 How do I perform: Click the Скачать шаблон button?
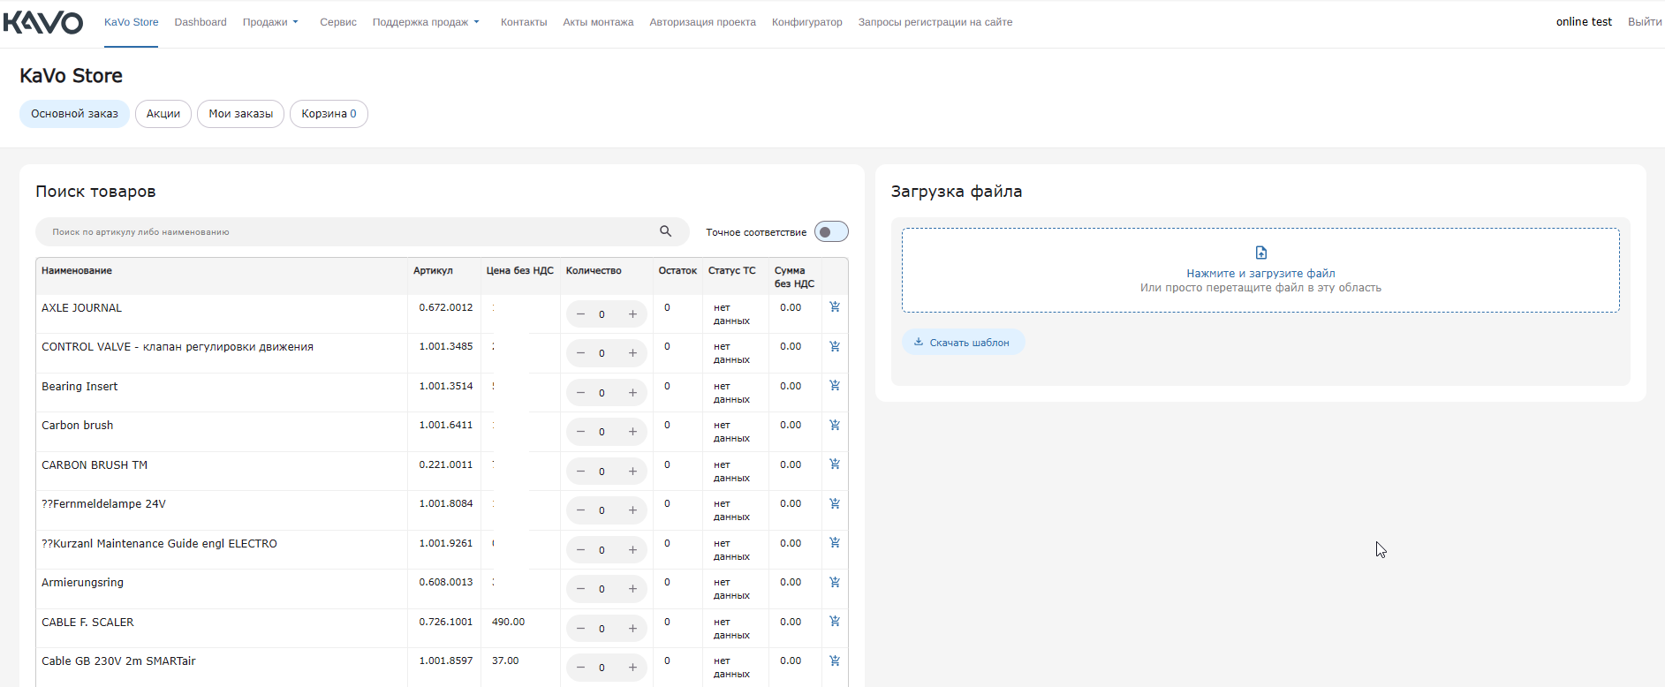pyautogui.click(x=963, y=343)
